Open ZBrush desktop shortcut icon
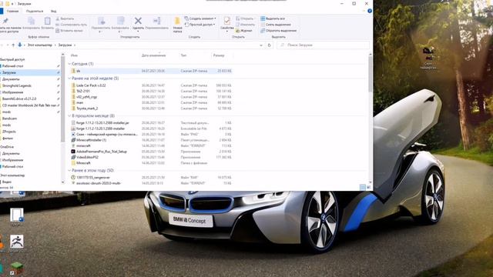493x277 pixels. (x=17, y=243)
